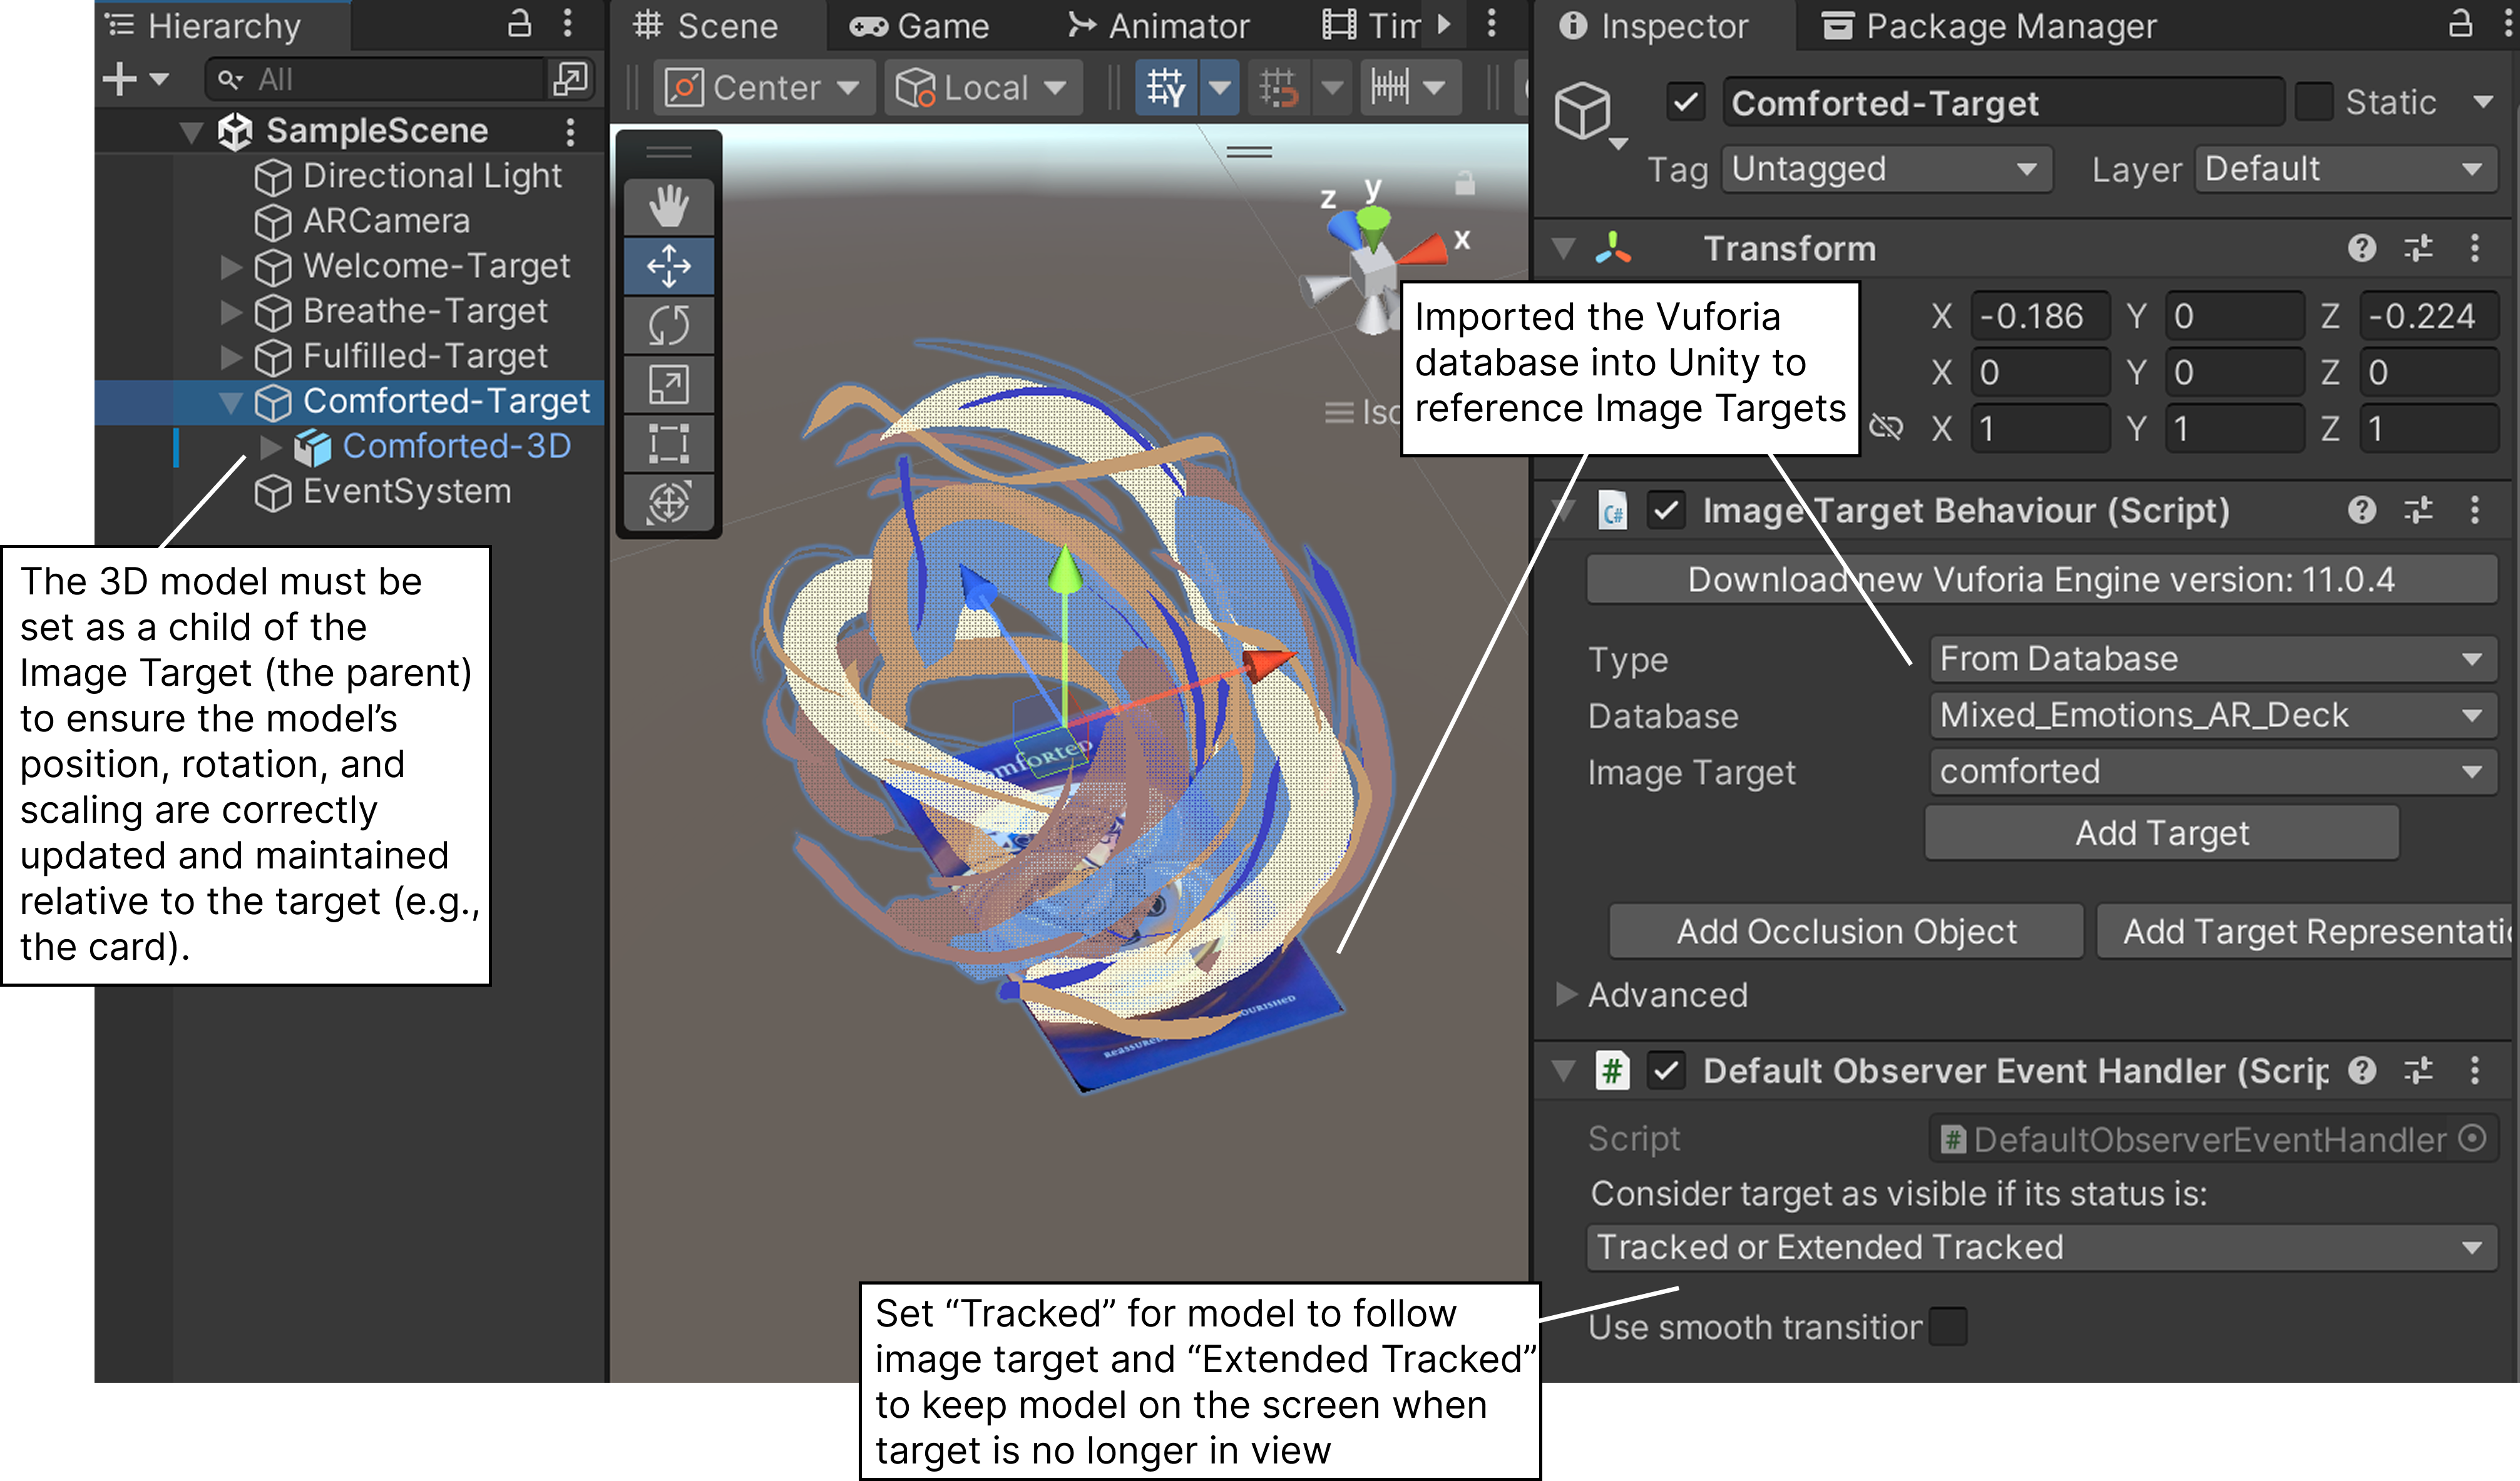Screen dimensions: 2520x1481
Task: Lock the Inspector panel
Action: tap(2461, 23)
